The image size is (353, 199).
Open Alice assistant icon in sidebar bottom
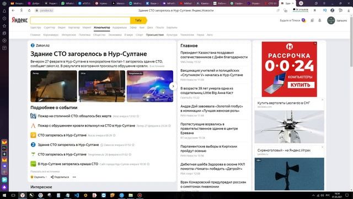(4, 187)
